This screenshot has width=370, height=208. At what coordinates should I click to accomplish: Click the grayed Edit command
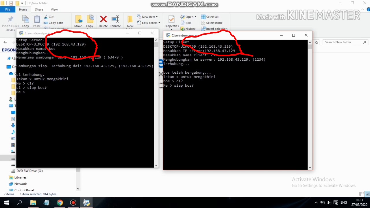click(x=186, y=23)
